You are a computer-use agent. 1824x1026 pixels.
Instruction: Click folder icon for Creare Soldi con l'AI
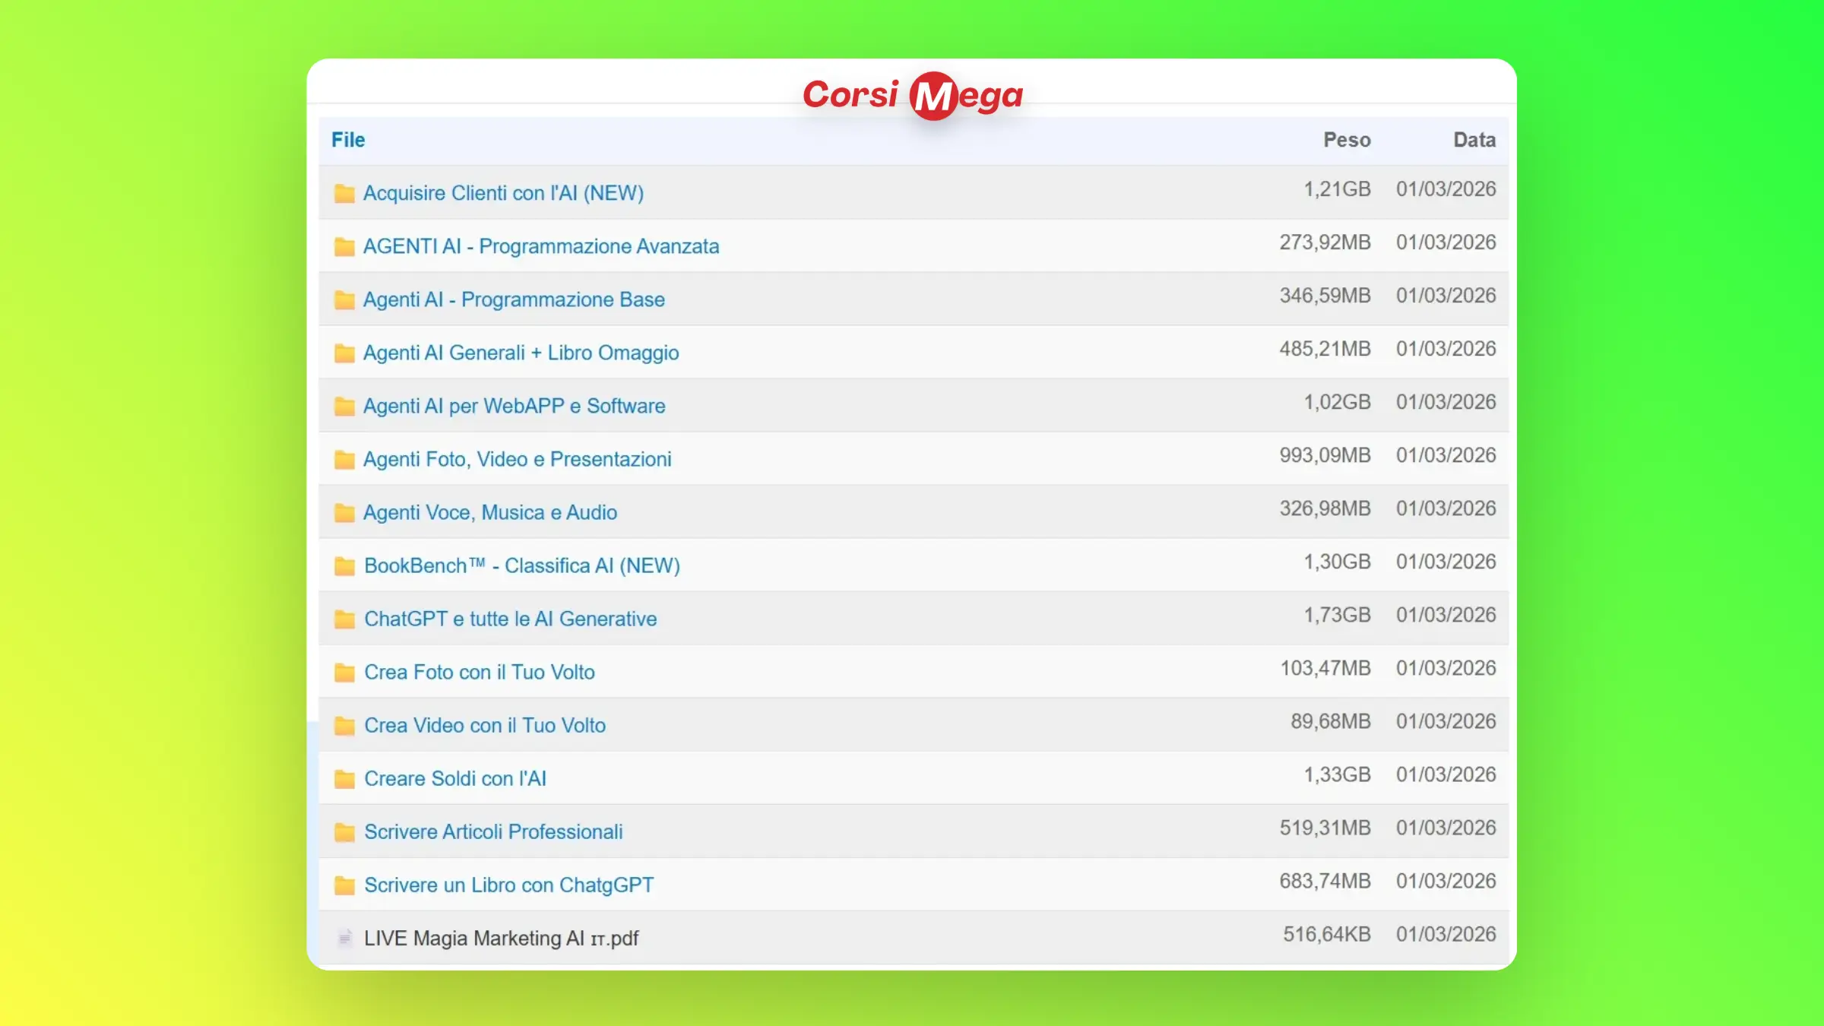coord(344,778)
